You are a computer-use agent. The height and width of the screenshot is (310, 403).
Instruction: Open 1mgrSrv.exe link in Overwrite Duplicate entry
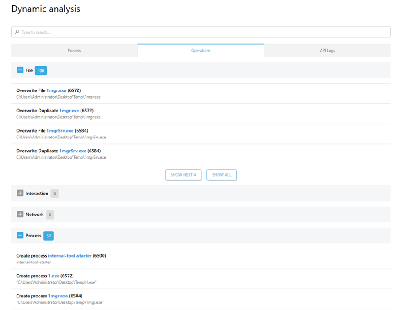tap(73, 151)
